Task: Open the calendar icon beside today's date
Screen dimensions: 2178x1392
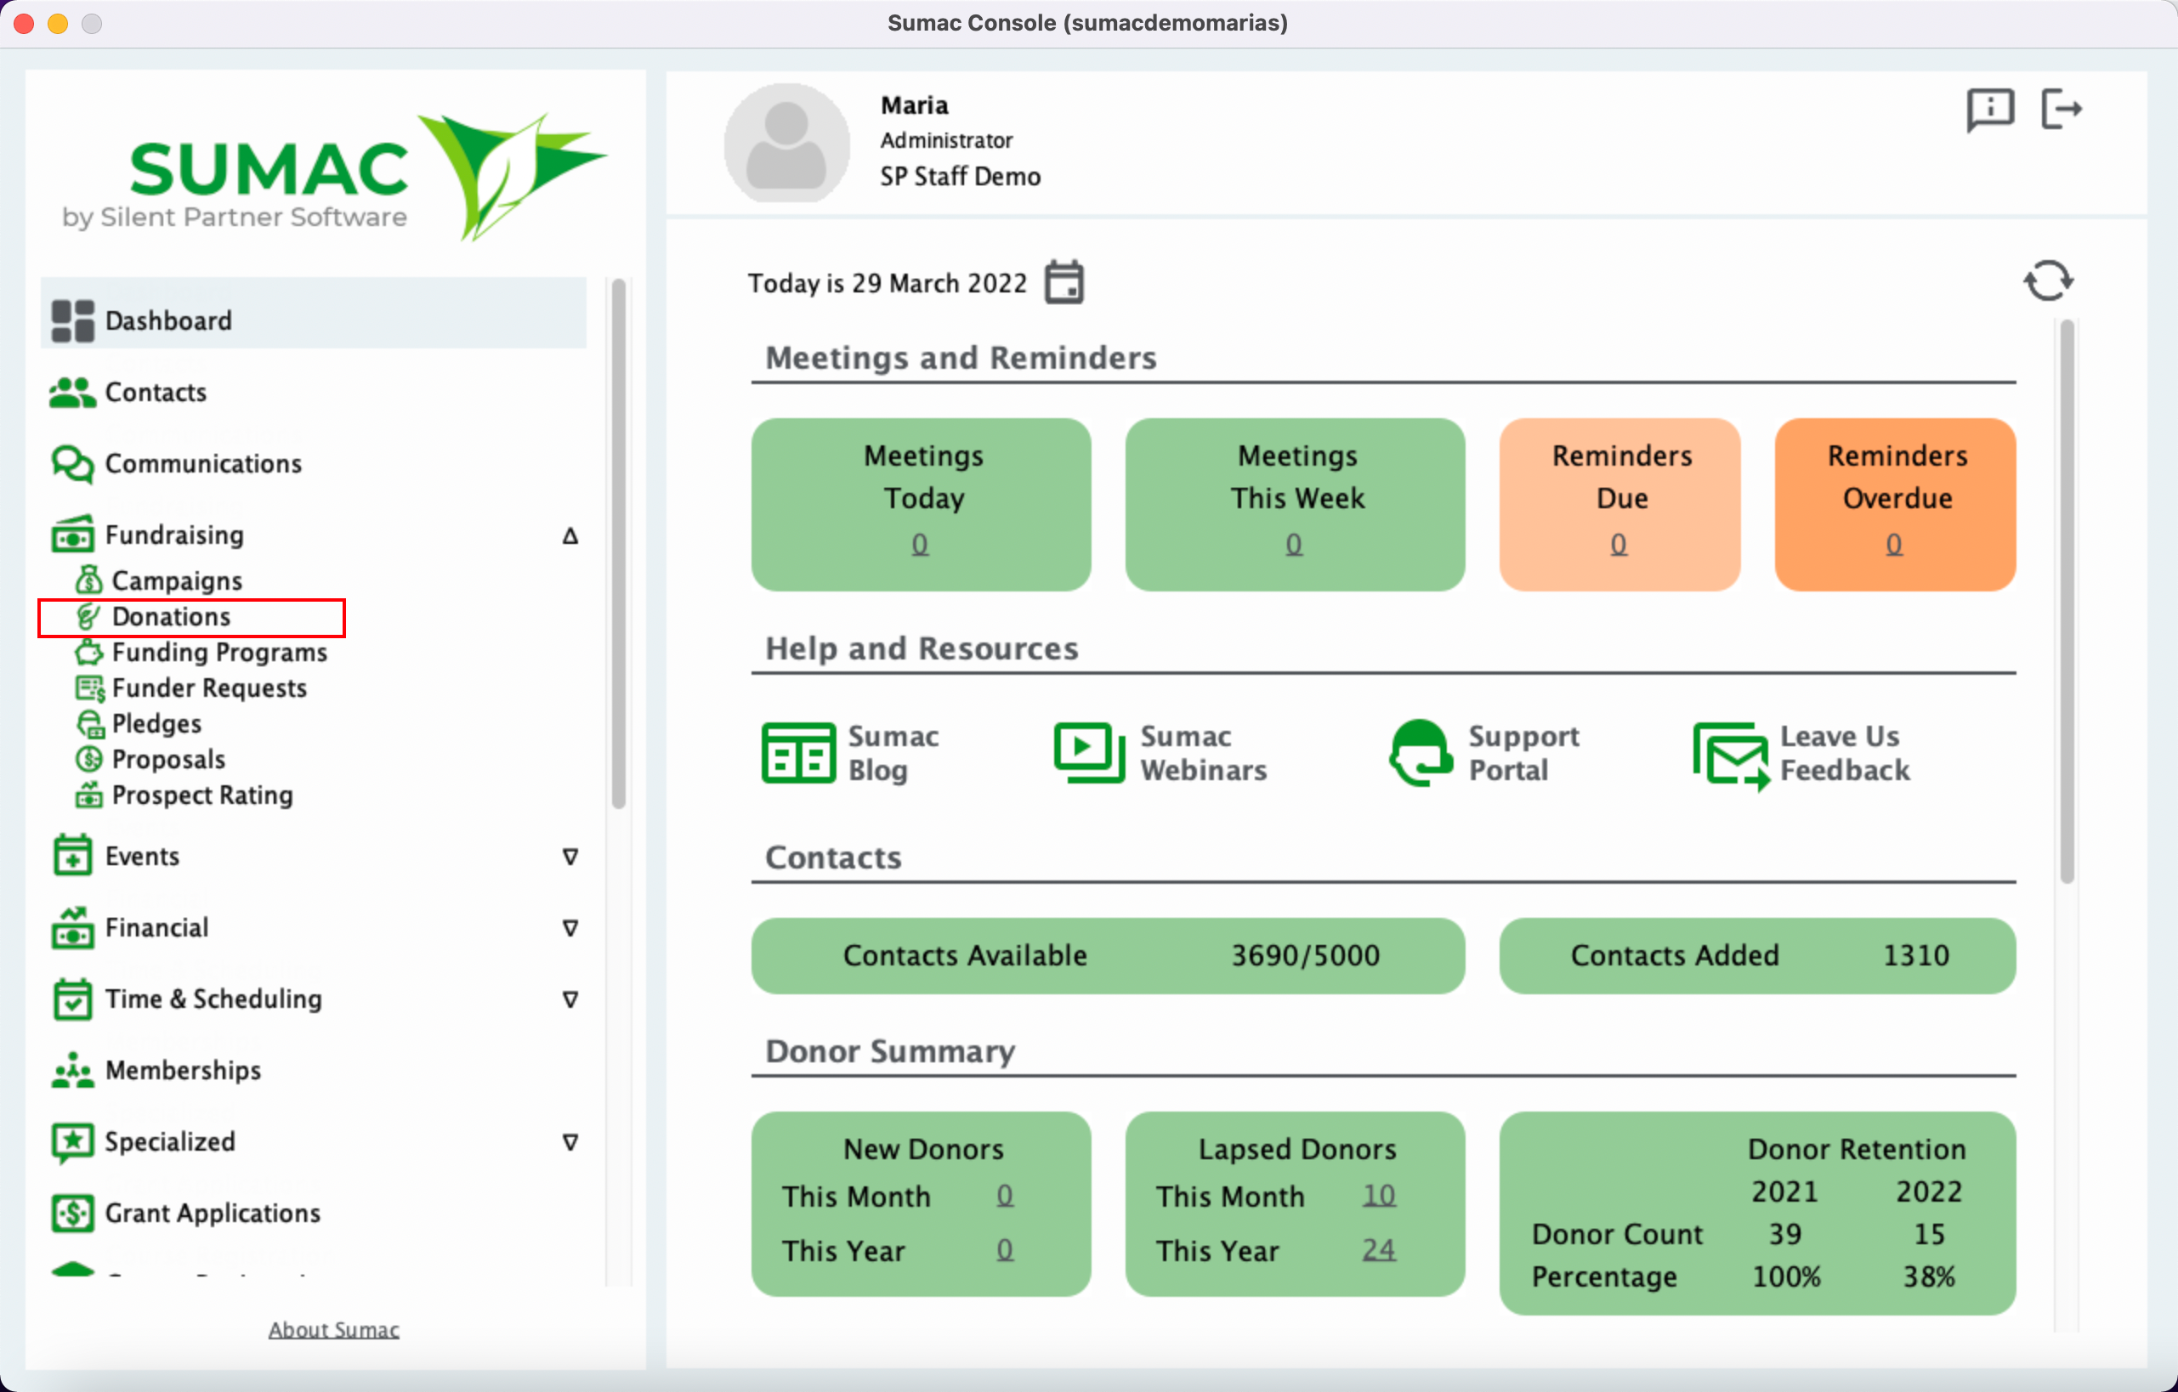Action: coord(1064,283)
